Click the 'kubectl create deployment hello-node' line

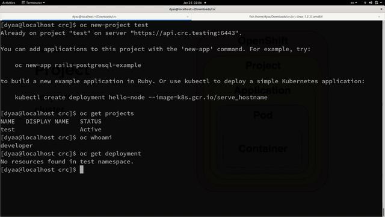coord(141,97)
